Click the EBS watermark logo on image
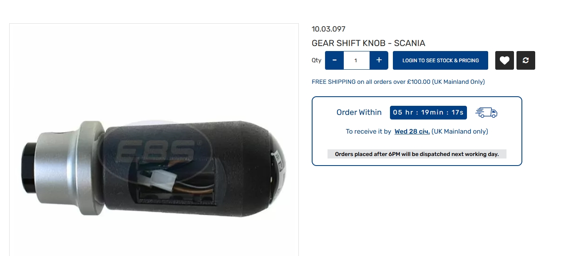 156,150
